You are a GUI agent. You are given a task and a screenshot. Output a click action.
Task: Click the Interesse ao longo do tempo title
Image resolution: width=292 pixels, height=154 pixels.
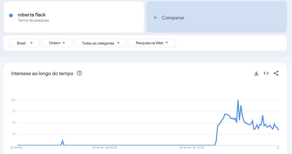pos(42,73)
